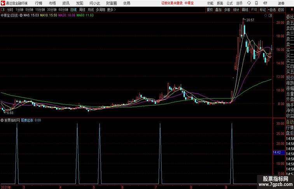Click the 2021年 timeline label

click(x=5, y=187)
